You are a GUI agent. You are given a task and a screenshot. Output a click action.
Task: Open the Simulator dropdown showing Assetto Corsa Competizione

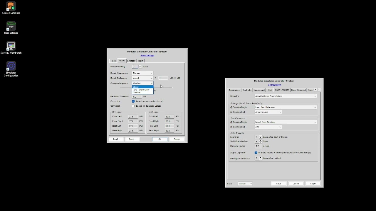[286, 96]
